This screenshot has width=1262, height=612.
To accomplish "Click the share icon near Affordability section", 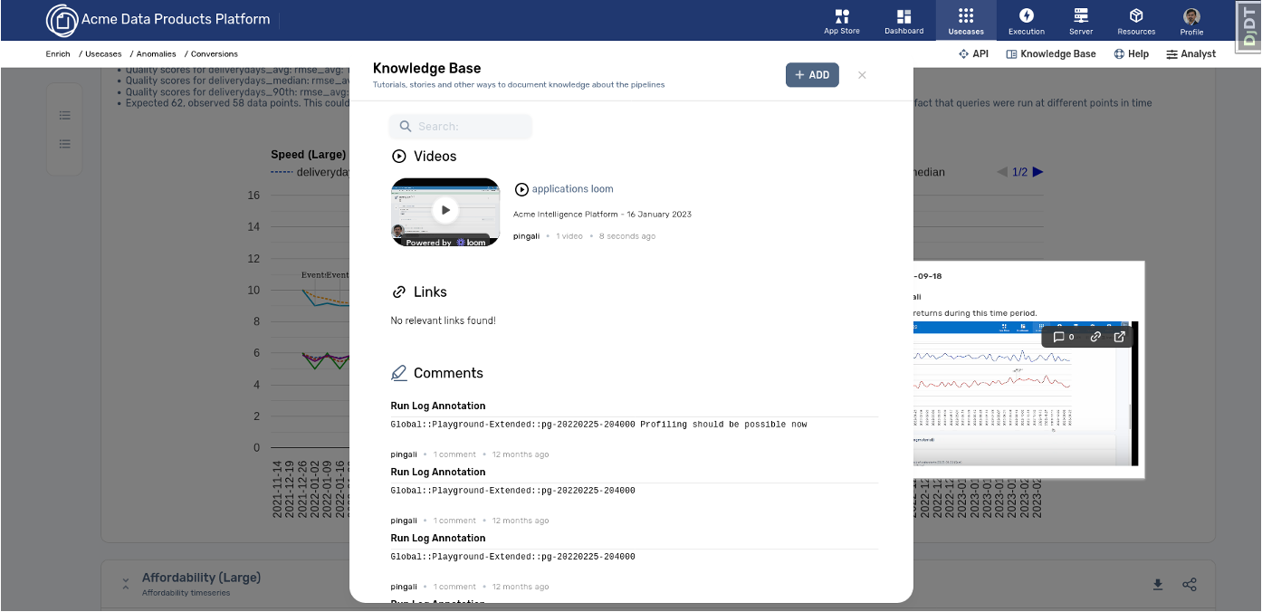I will pos(1190,585).
